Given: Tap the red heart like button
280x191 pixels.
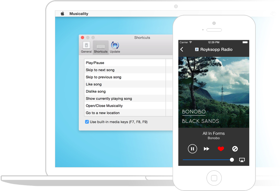Looking at the screenshot, I should [x=221, y=149].
